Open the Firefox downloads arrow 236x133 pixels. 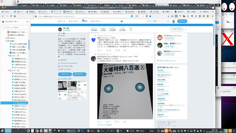pos(169,16)
